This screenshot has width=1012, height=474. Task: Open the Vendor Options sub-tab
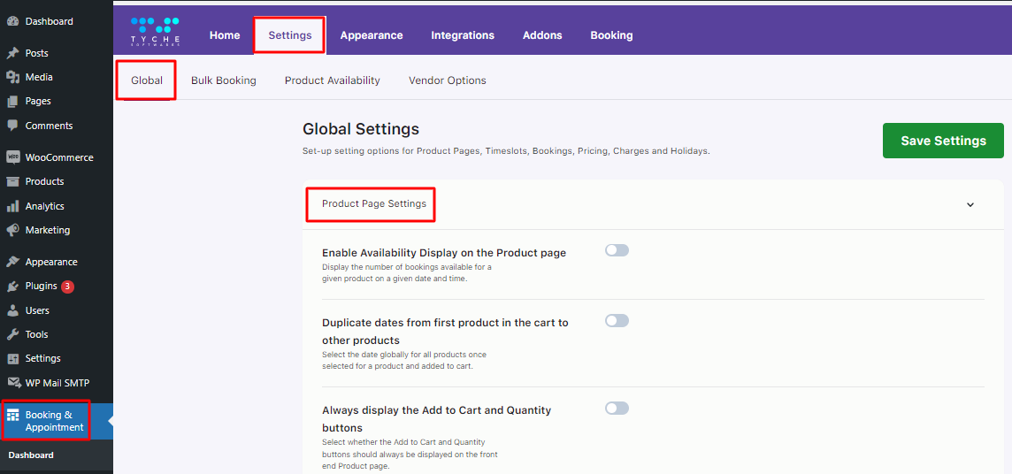[x=448, y=80]
